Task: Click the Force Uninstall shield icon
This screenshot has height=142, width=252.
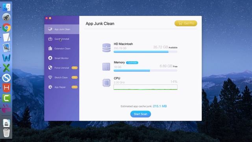Action: 50,67
